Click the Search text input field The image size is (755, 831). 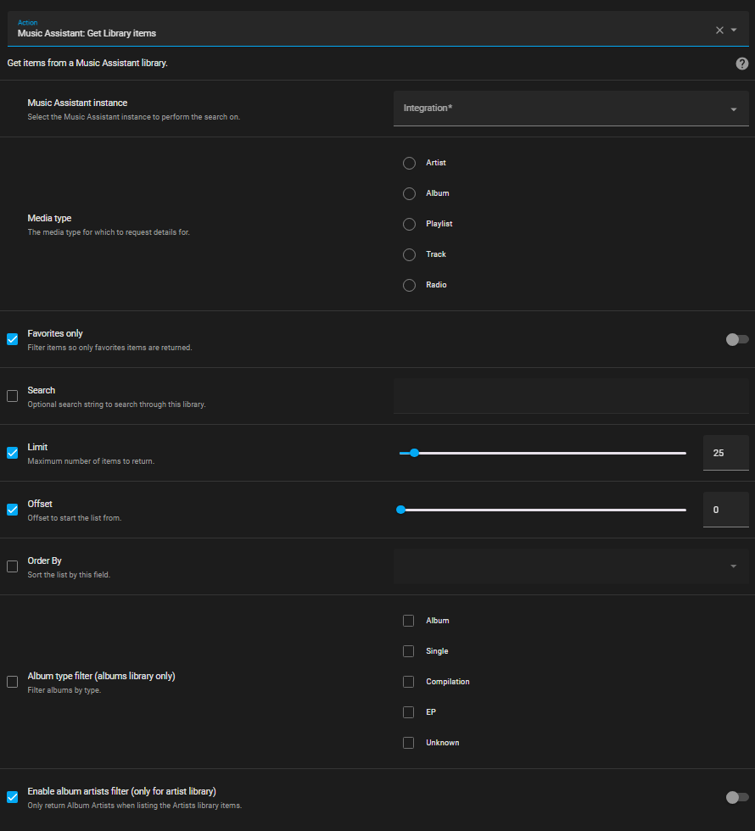pyautogui.click(x=570, y=396)
